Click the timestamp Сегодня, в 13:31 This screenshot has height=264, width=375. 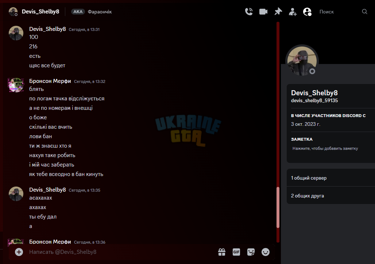(84, 29)
